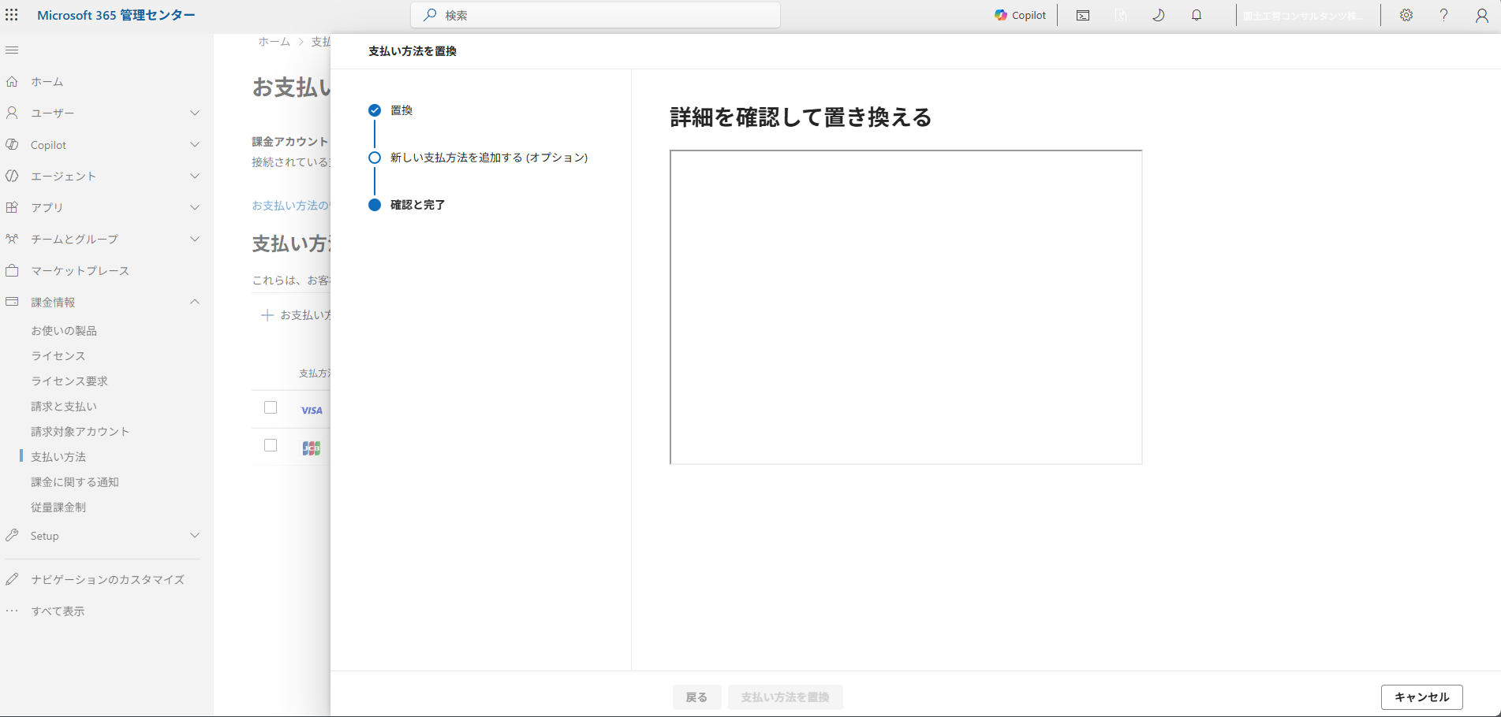Collapse the 課金情報 section chevron
This screenshot has width=1501, height=717.
coord(195,302)
